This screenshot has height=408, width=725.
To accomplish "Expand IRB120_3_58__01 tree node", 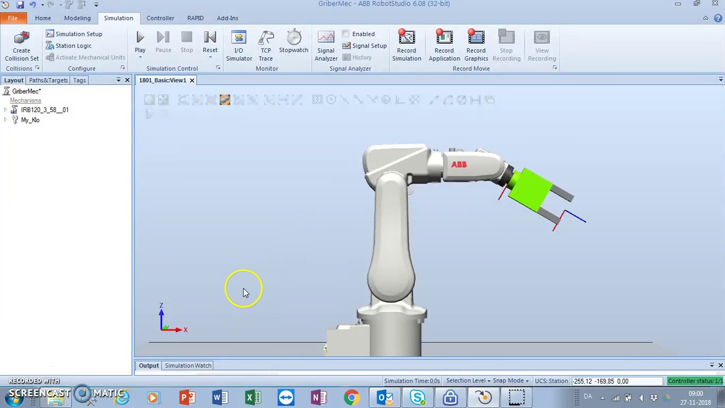I will (6, 110).
